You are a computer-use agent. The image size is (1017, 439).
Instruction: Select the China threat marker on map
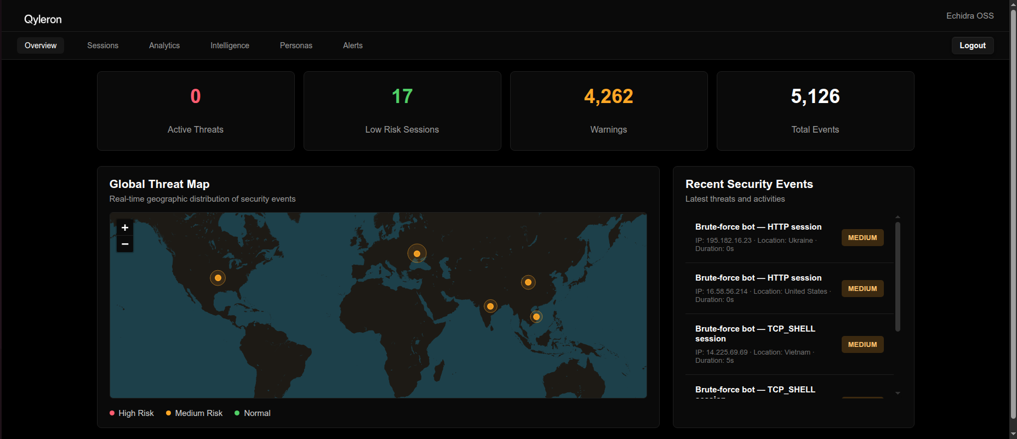pos(528,282)
